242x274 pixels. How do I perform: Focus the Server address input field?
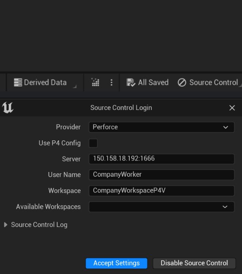[x=161, y=159]
